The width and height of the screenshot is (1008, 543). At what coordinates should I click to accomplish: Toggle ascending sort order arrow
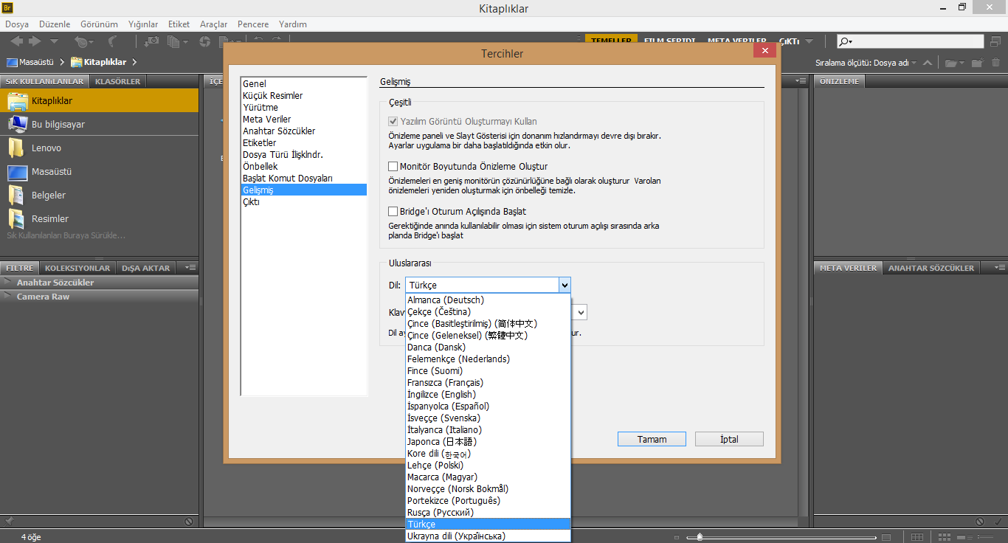tap(928, 63)
